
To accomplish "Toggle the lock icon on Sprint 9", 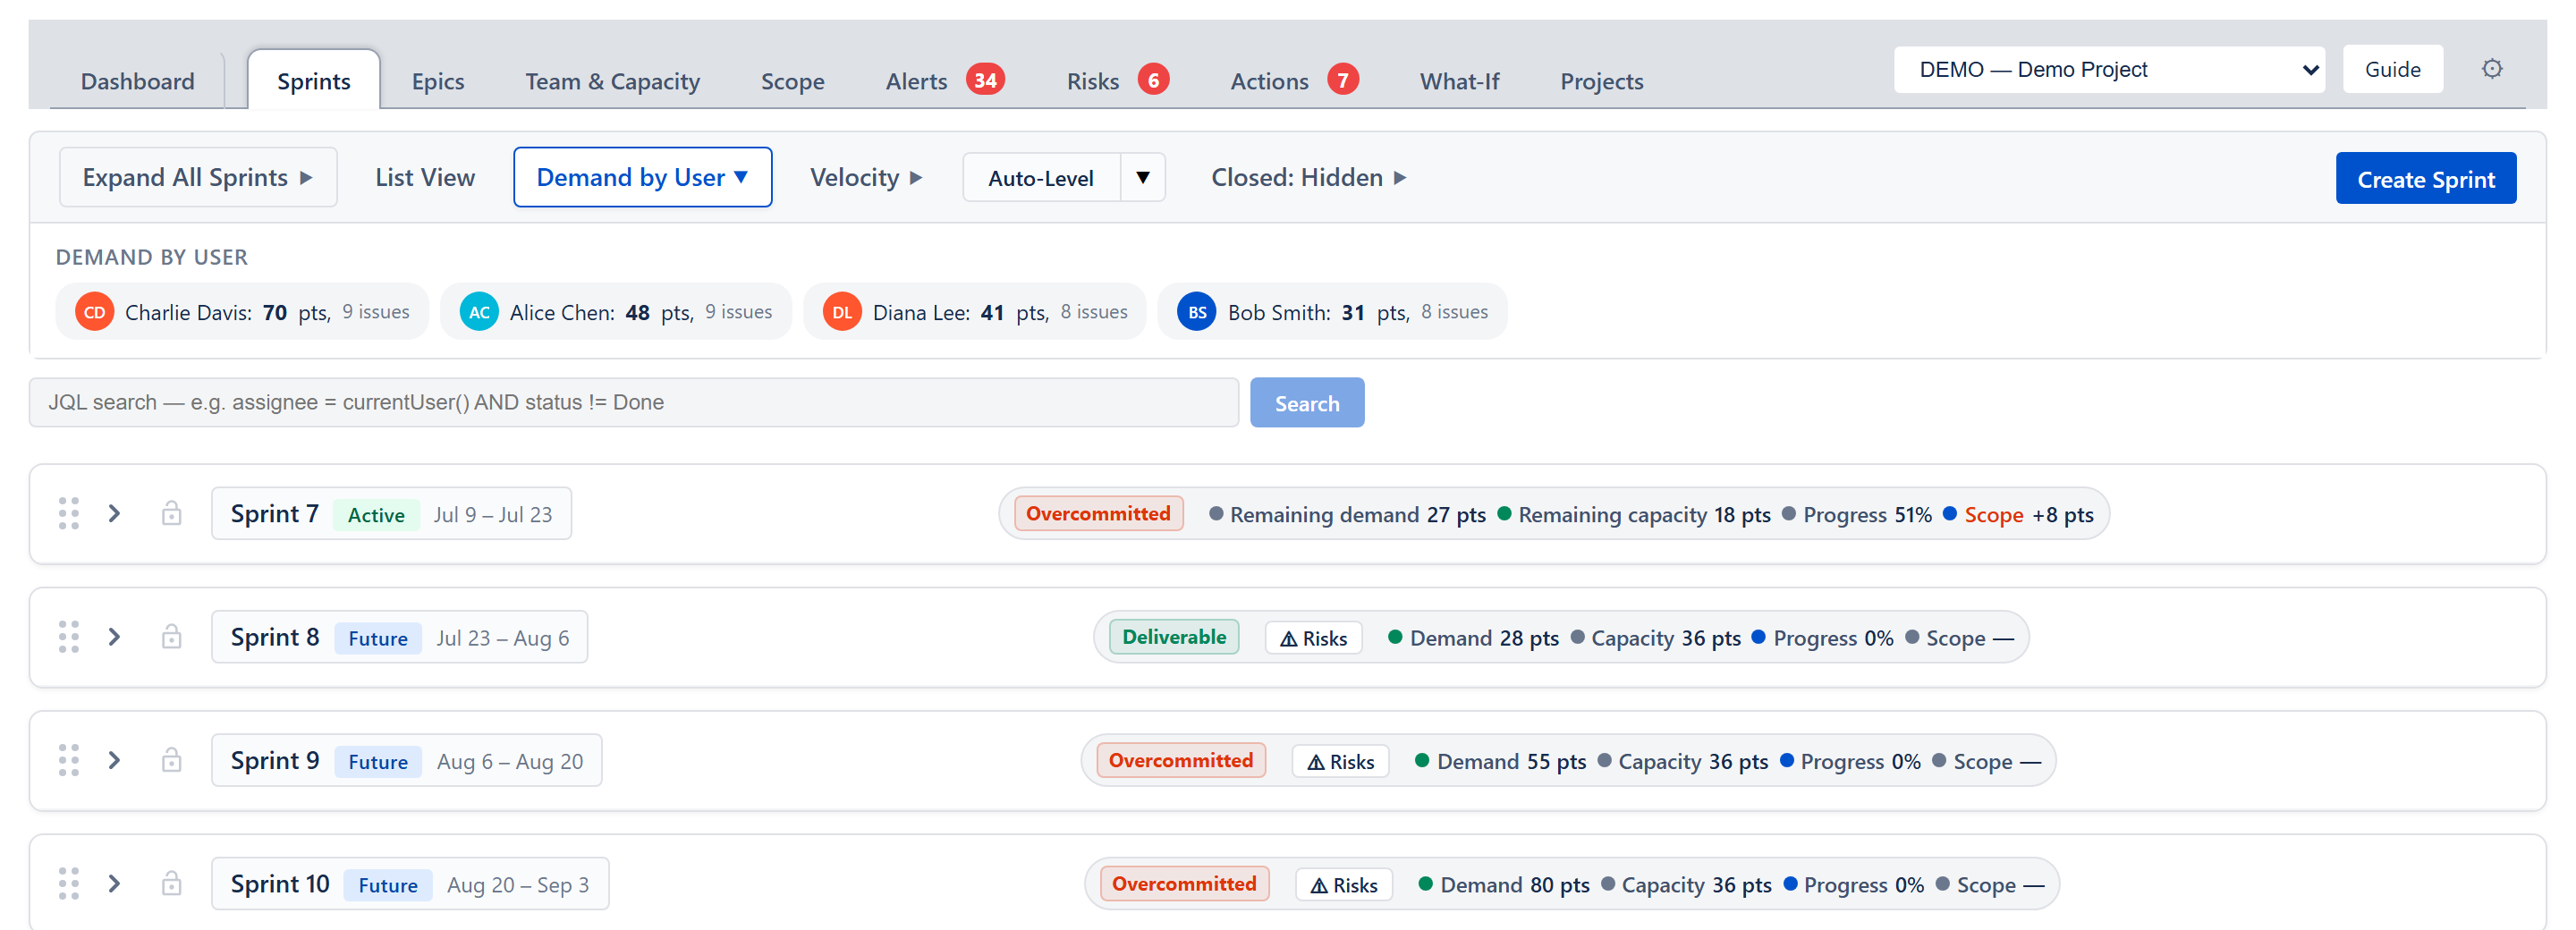I will (x=172, y=760).
